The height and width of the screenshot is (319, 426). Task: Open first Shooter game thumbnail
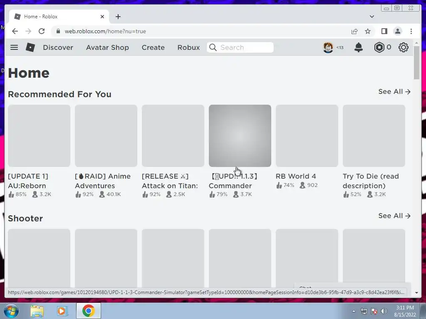coord(39,258)
